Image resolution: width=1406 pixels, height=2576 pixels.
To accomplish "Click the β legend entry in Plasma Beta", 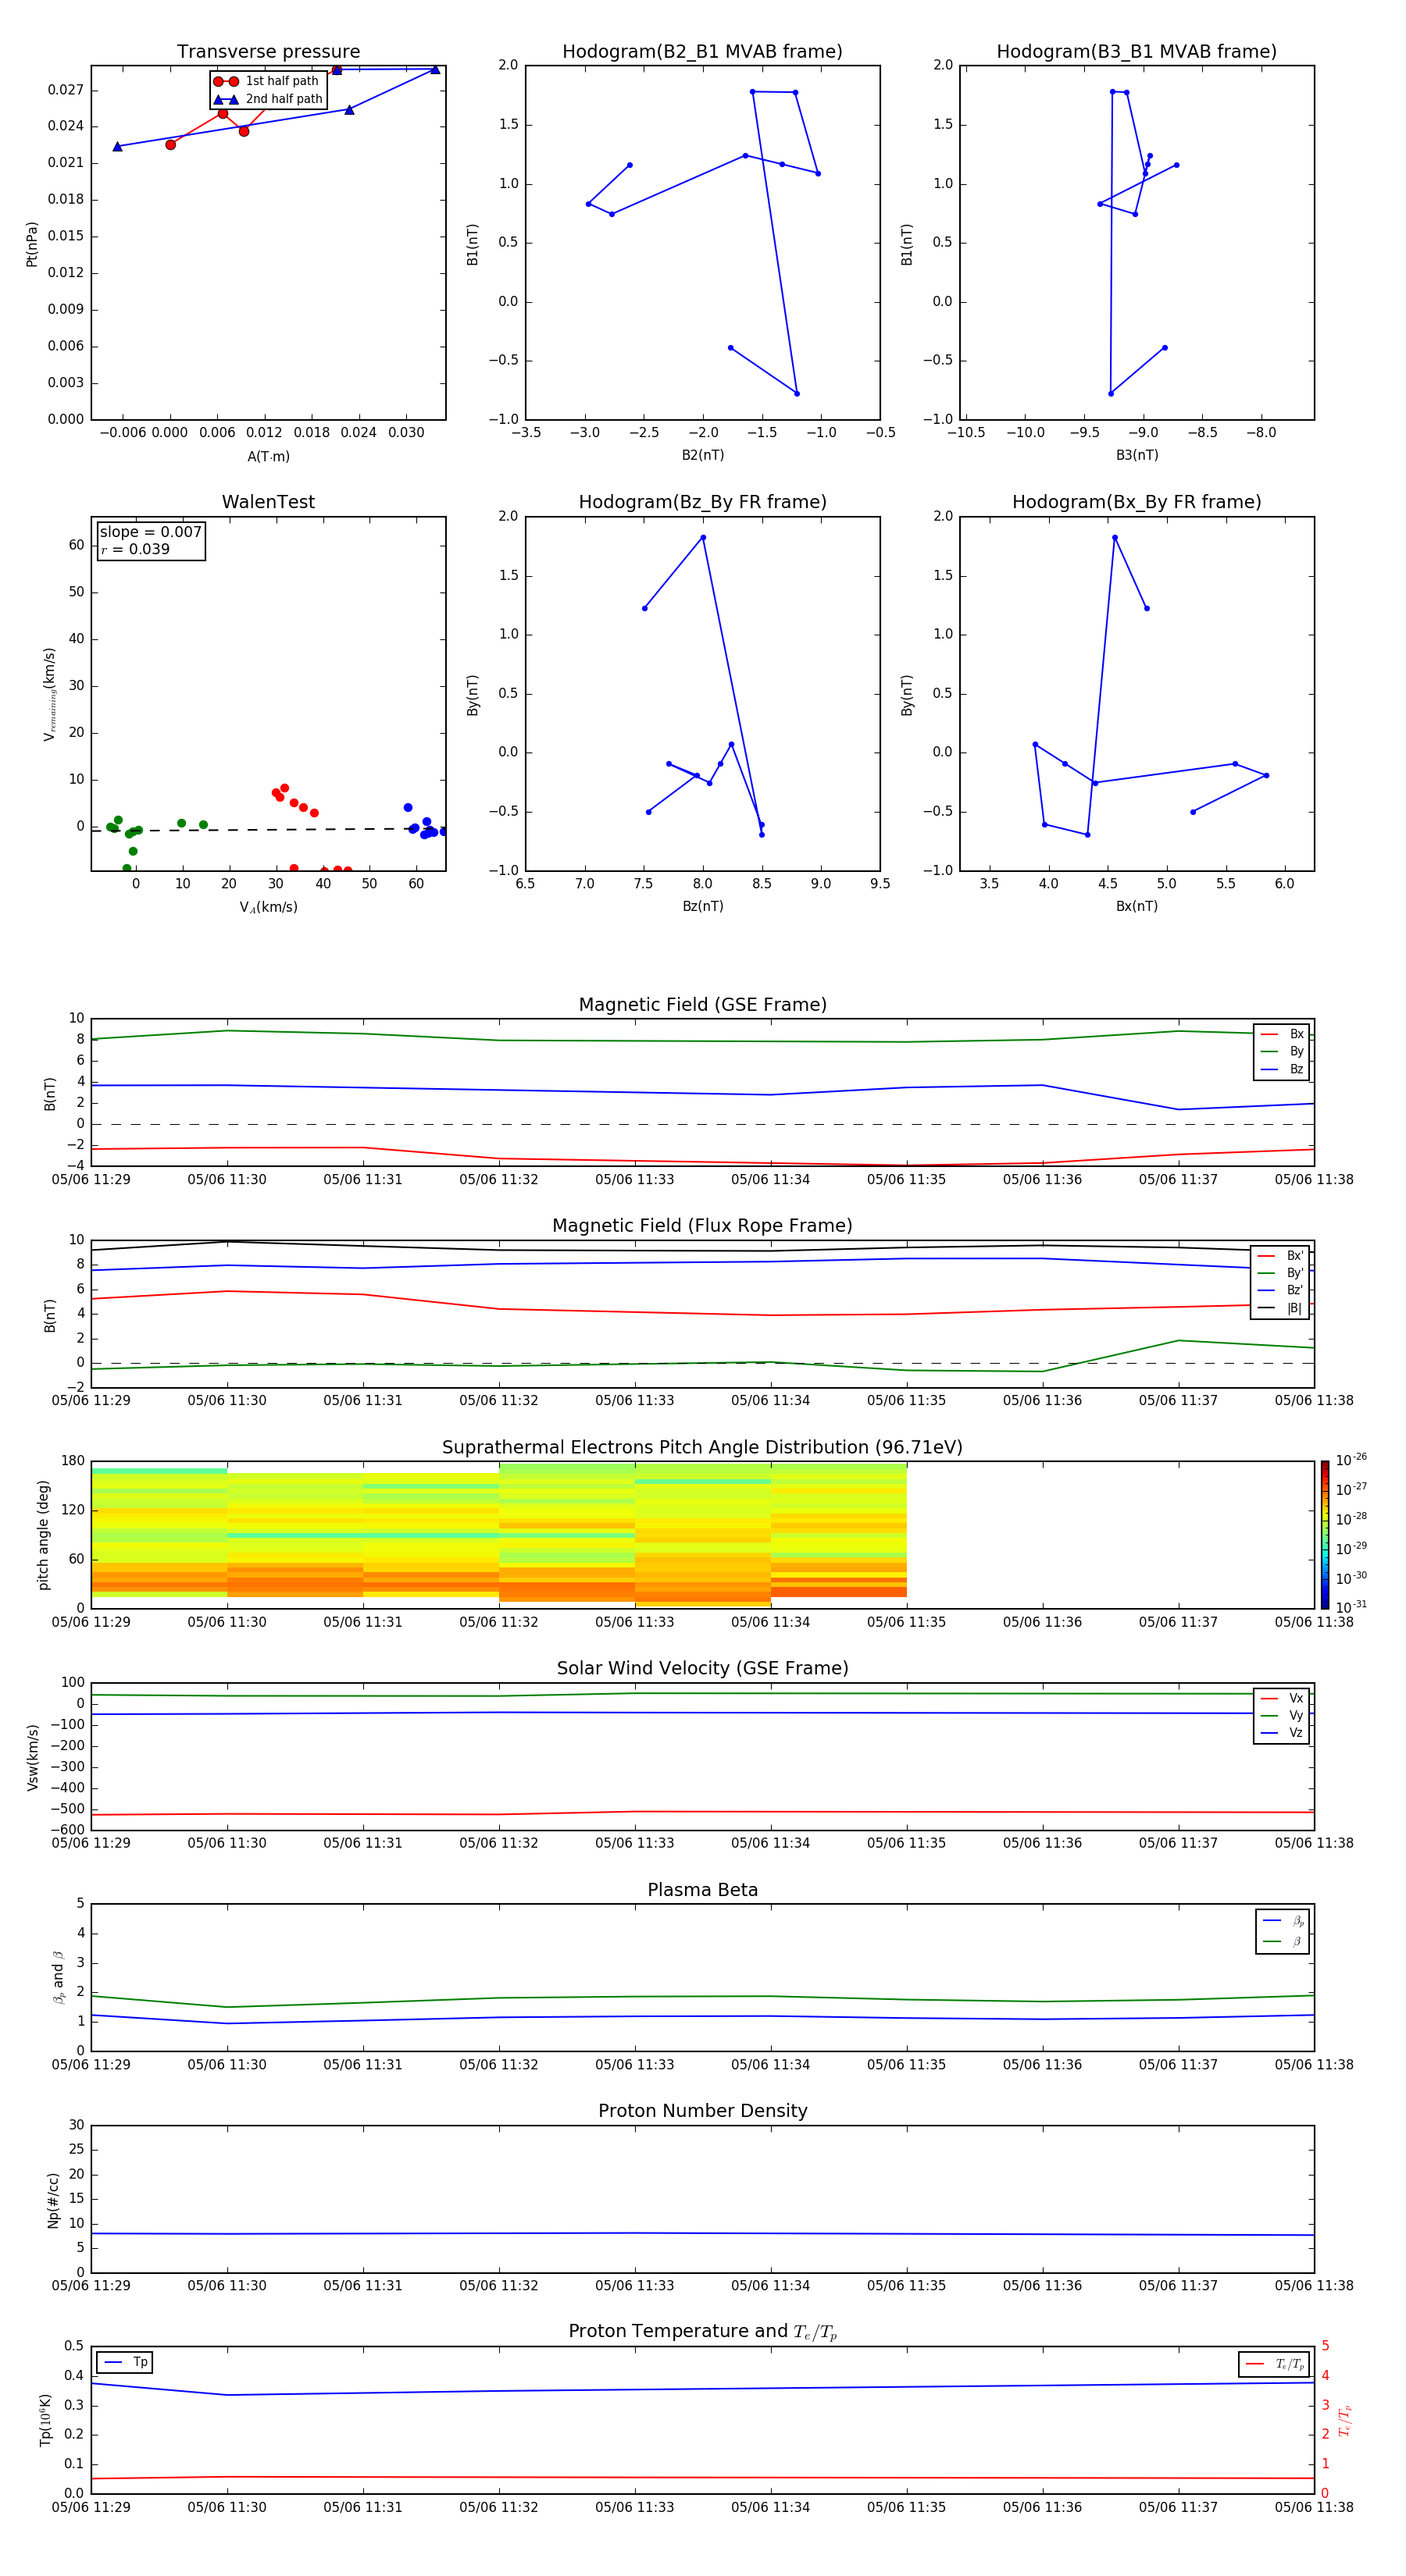I will tap(1283, 1941).
